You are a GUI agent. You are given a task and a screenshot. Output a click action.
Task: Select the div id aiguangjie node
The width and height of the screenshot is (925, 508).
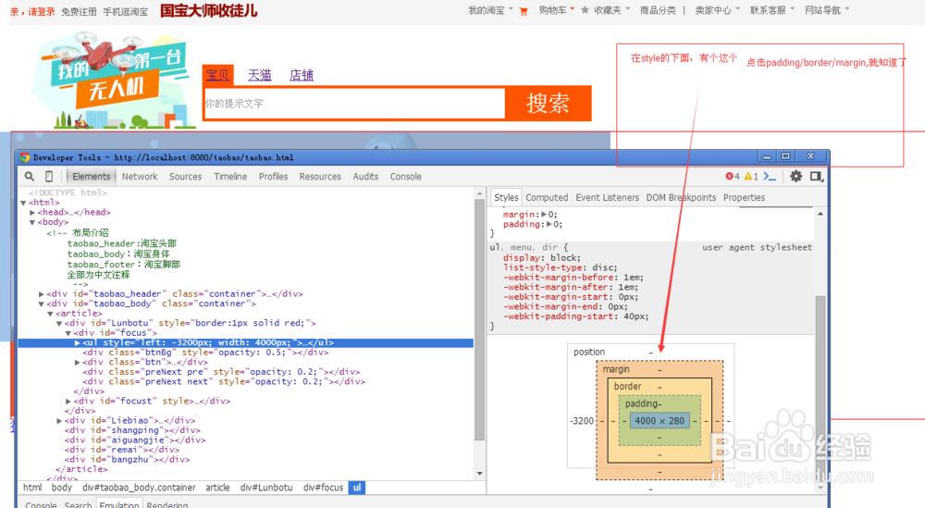(135, 440)
